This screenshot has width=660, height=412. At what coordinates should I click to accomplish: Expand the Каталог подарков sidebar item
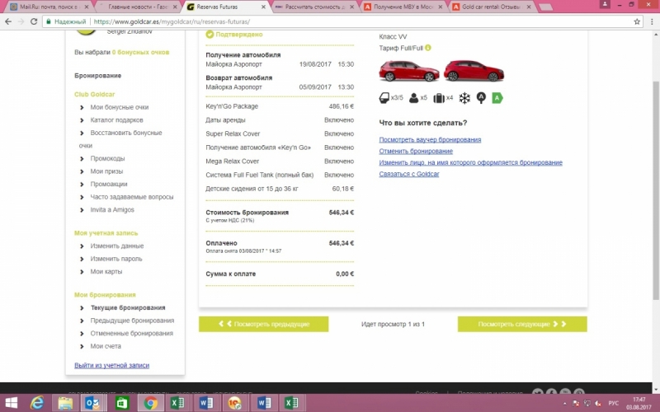[x=118, y=120]
